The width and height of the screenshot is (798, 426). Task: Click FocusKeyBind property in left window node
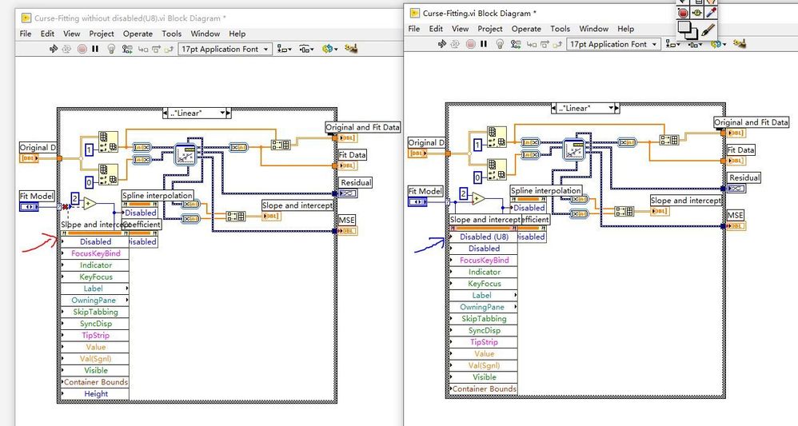[95, 253]
